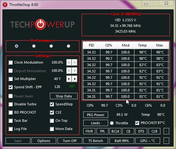
Task: Open the Limits window
Action: point(96,123)
